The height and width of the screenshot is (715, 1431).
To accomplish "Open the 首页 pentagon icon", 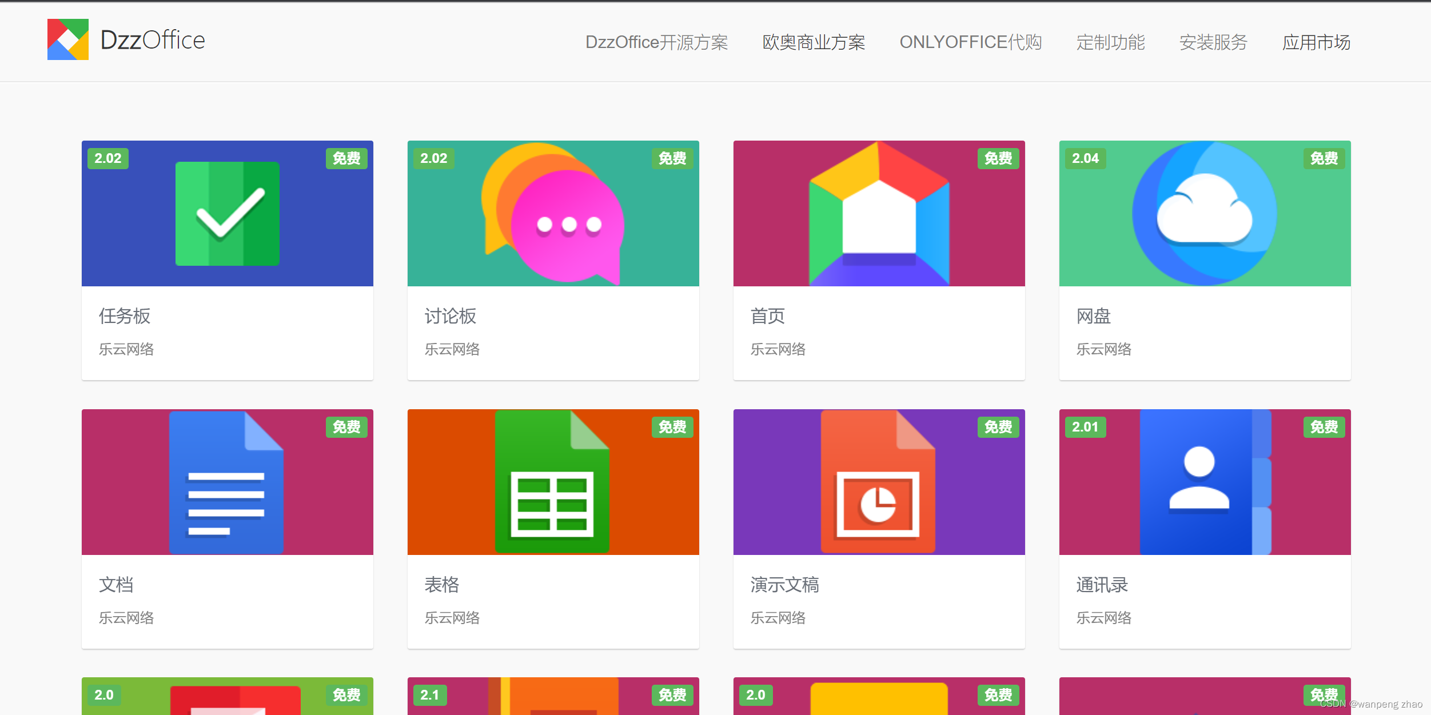I will tap(878, 213).
